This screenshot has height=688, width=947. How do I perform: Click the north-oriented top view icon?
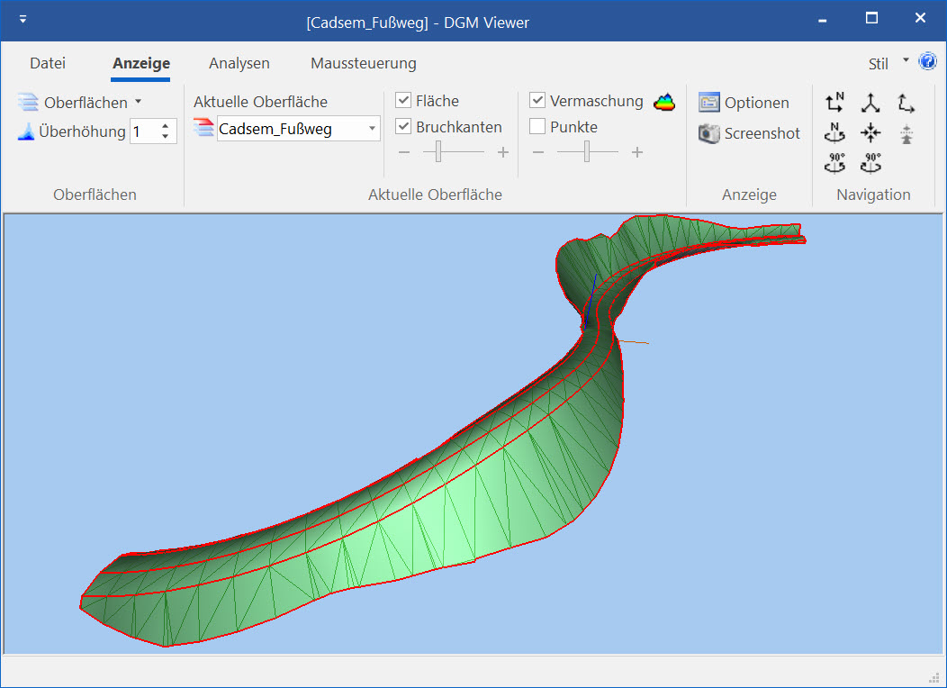point(834,102)
